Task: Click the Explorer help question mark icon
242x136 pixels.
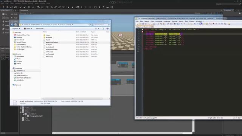Action: 107,29
